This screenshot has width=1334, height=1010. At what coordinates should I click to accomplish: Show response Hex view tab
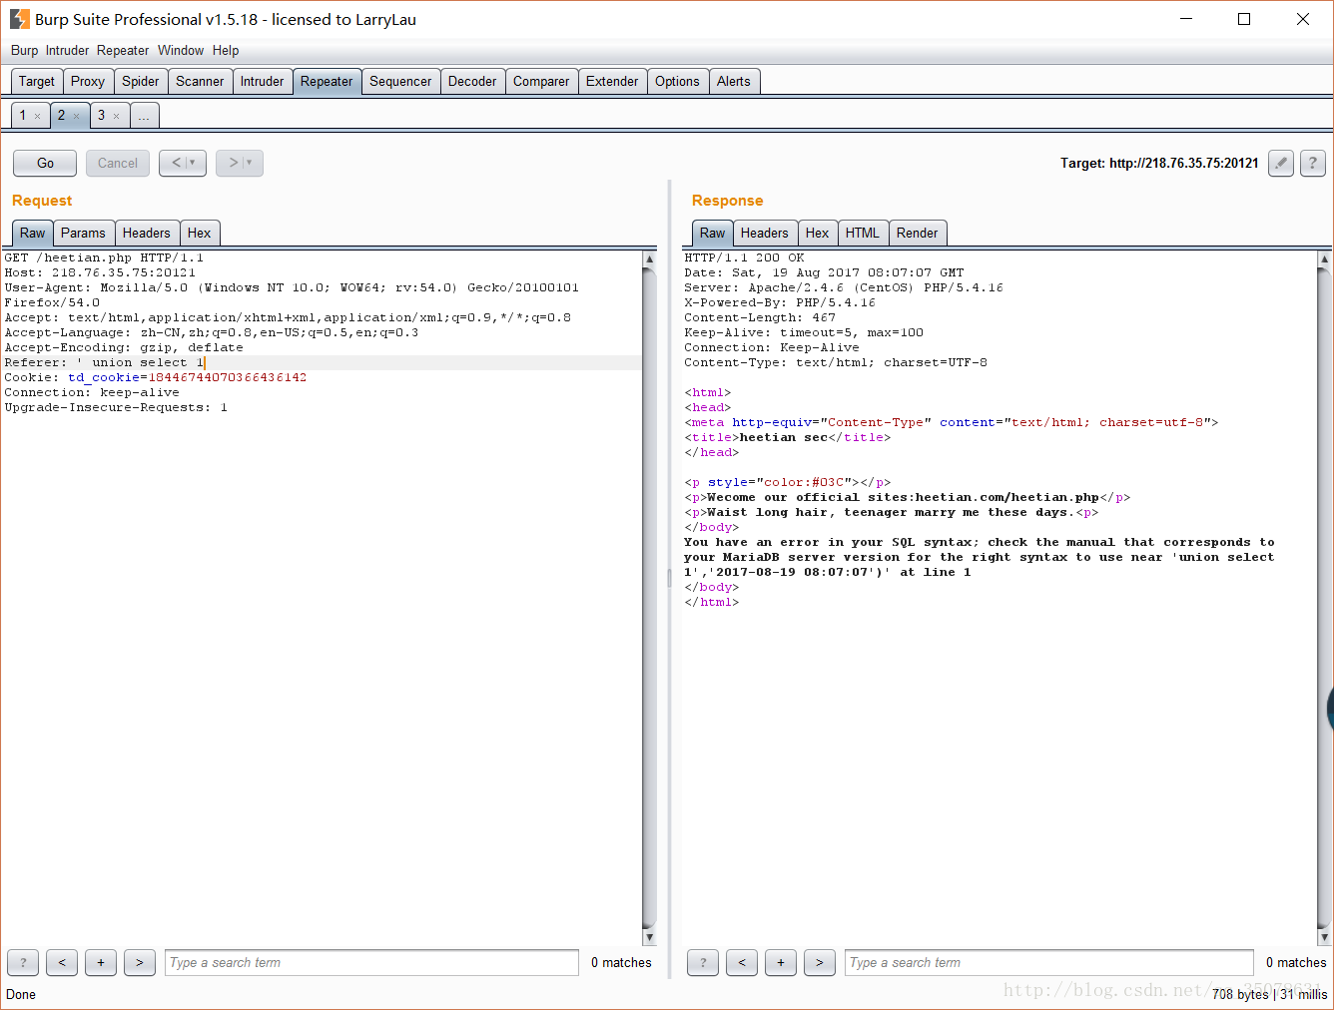[818, 233]
